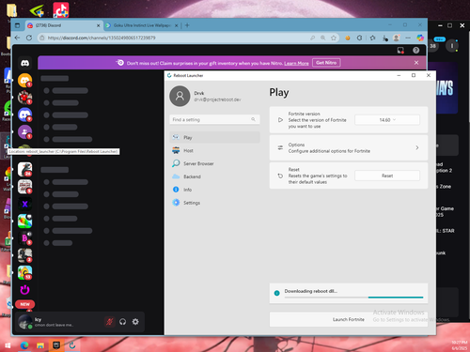Open File Explorer from the taskbar

40,345
